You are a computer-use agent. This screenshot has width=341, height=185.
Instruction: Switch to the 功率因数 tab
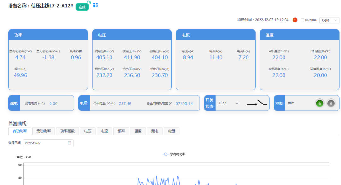pyautogui.click(x=68, y=131)
